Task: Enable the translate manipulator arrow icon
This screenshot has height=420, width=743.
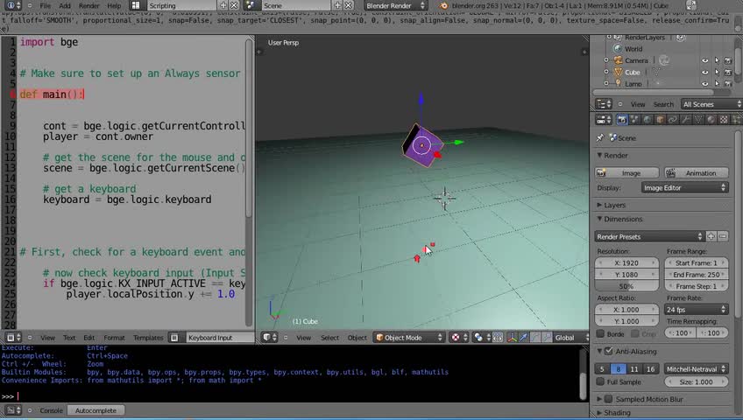Action: (524, 337)
